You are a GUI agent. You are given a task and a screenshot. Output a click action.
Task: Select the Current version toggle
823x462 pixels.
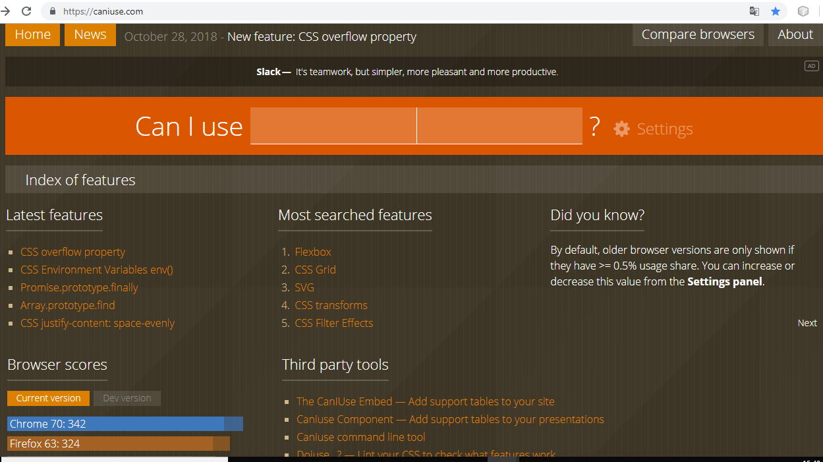48,398
